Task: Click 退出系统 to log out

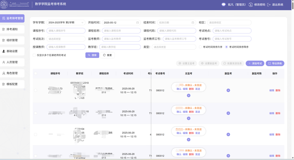Action: [275, 5]
